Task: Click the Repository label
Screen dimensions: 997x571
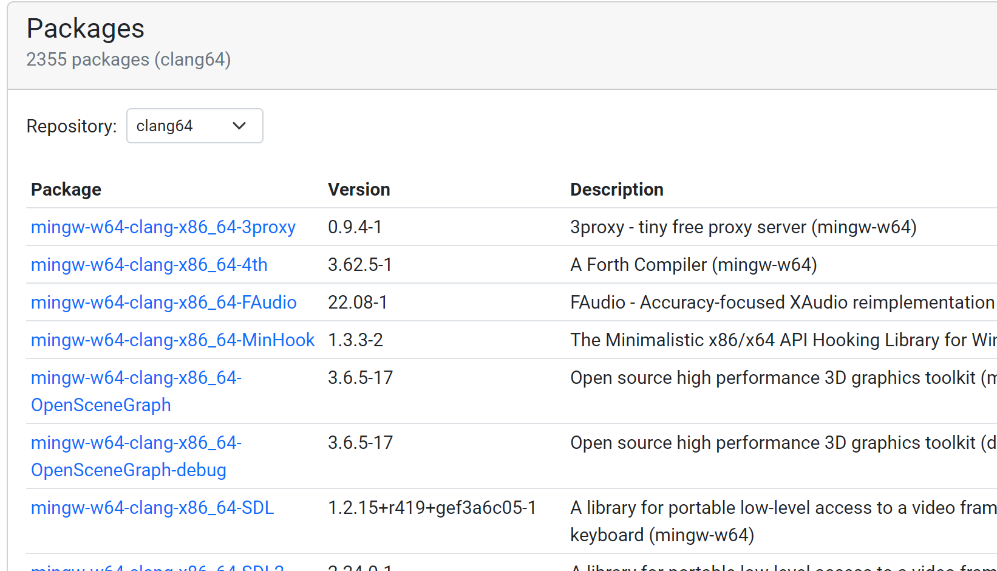Action: (72, 126)
